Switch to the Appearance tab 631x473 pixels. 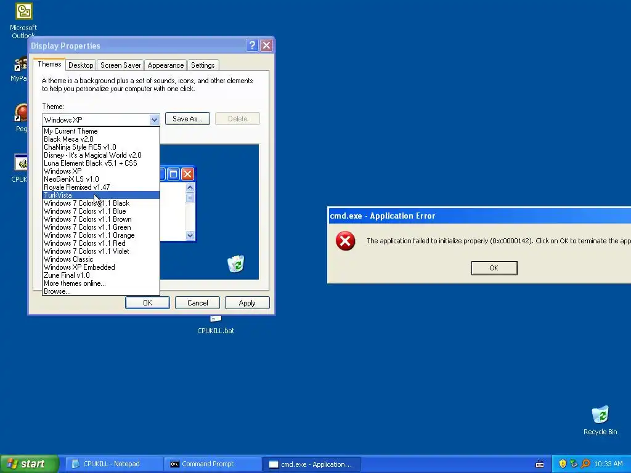tap(165, 65)
